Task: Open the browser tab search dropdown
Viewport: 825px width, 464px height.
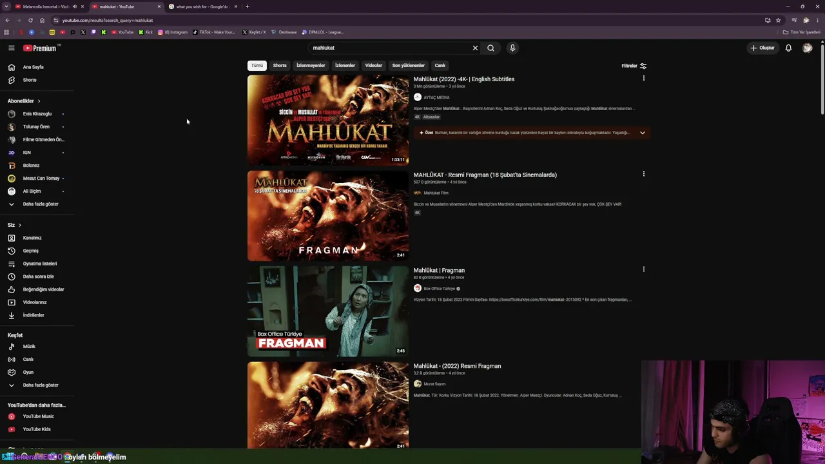Action: pyautogui.click(x=6, y=6)
